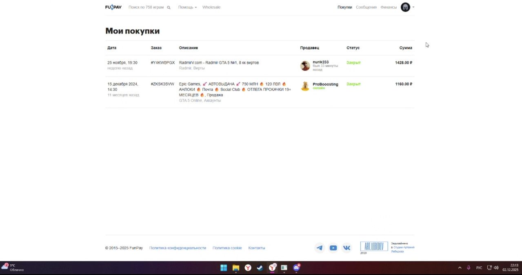Click the 15 декабря 2024 date
Screen dimensions: 522x275
(123, 86)
